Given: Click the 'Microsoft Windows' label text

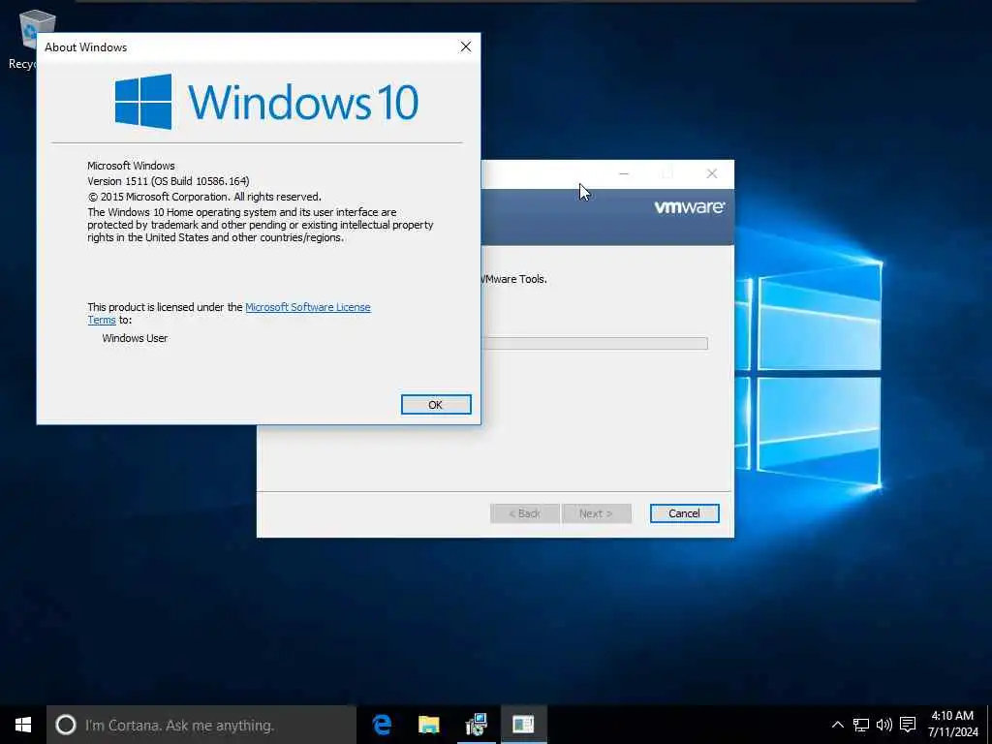Looking at the screenshot, I should (131, 166).
